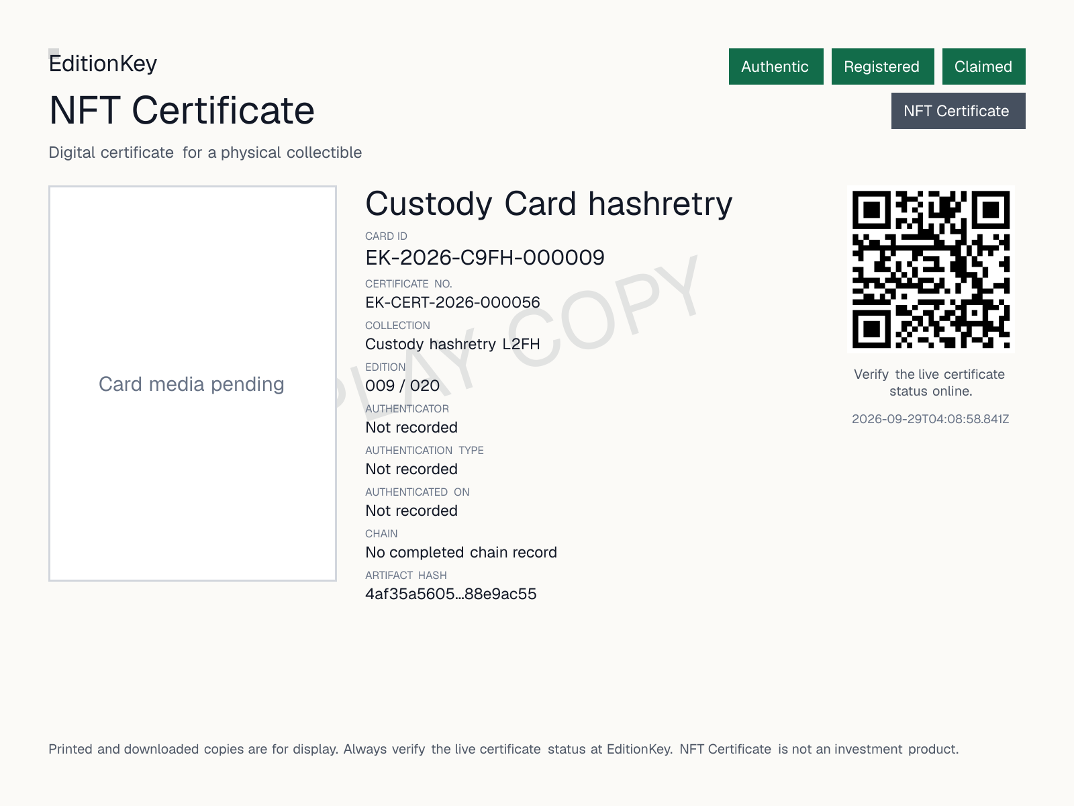This screenshot has height=806, width=1074.
Task: Click the dark NFT Certificate tag
Action: click(x=959, y=111)
